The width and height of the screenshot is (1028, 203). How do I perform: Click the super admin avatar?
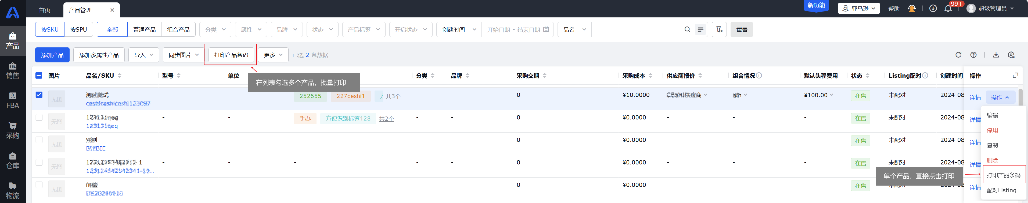coord(971,8)
